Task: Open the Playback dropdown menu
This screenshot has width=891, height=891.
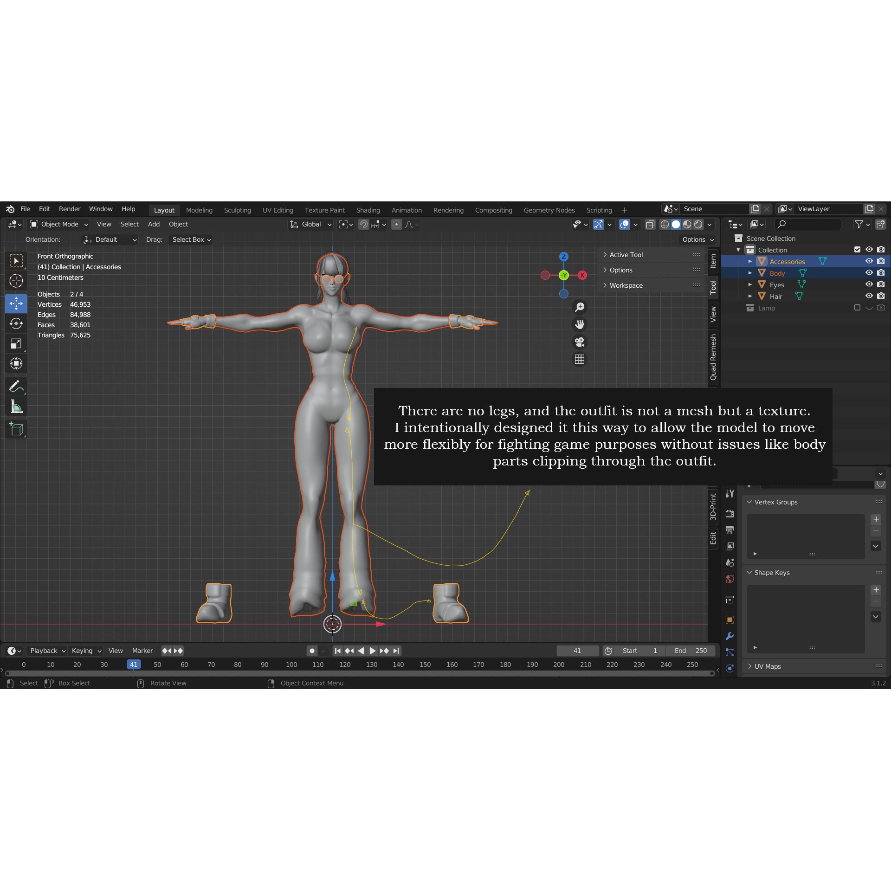Action: 47,651
